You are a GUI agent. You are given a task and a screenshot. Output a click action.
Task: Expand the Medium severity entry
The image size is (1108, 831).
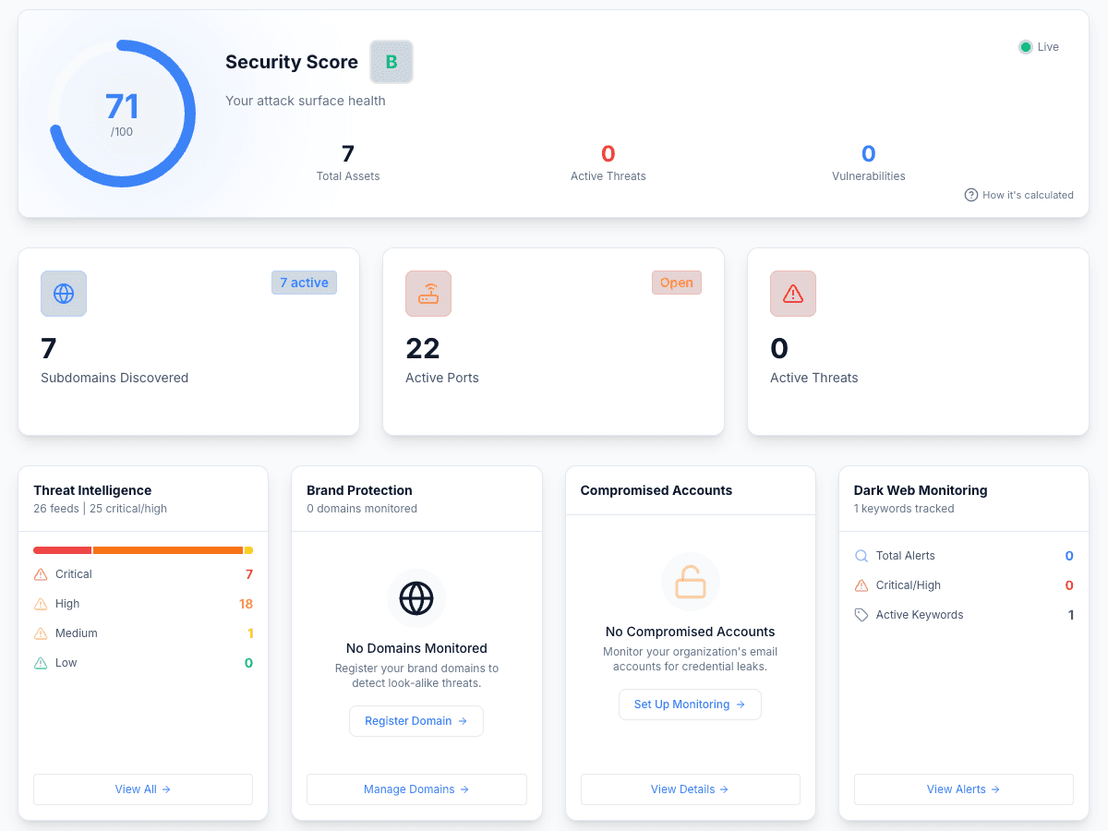pos(143,632)
